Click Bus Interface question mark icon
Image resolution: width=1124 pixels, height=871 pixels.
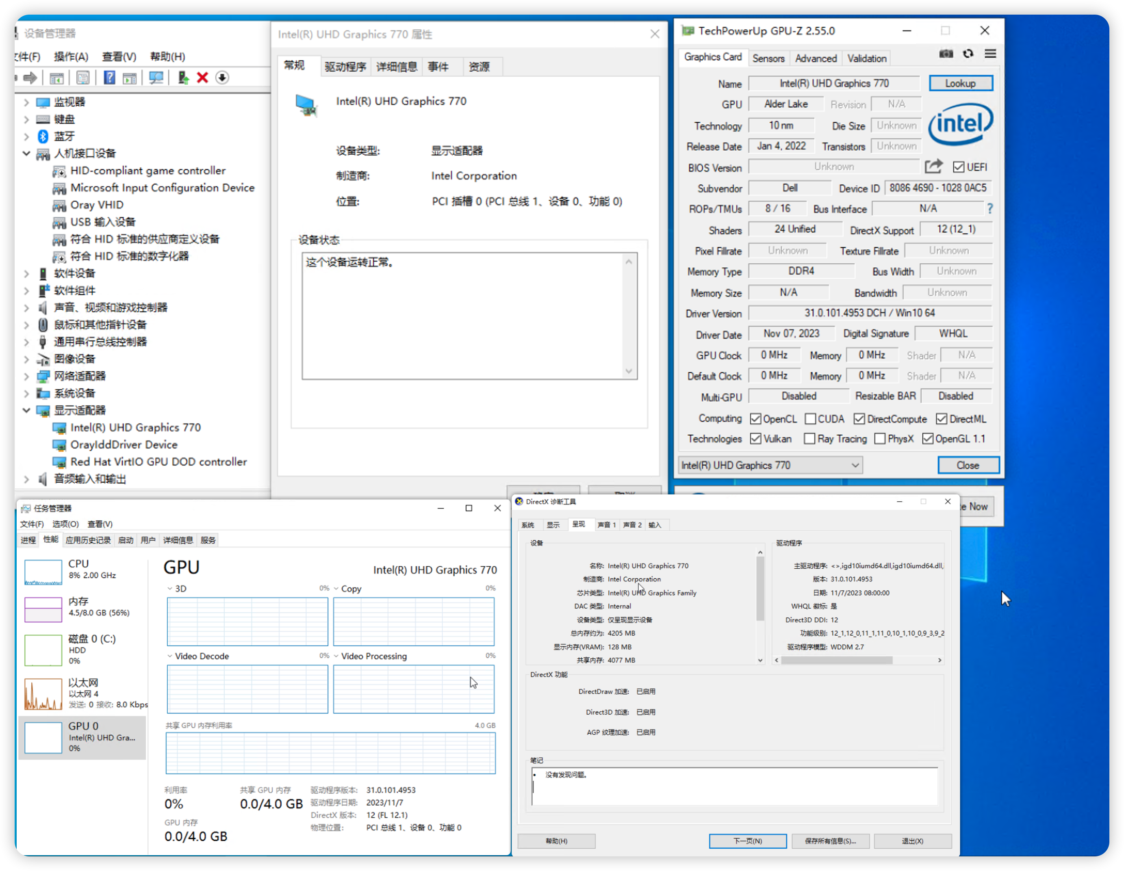pyautogui.click(x=990, y=208)
